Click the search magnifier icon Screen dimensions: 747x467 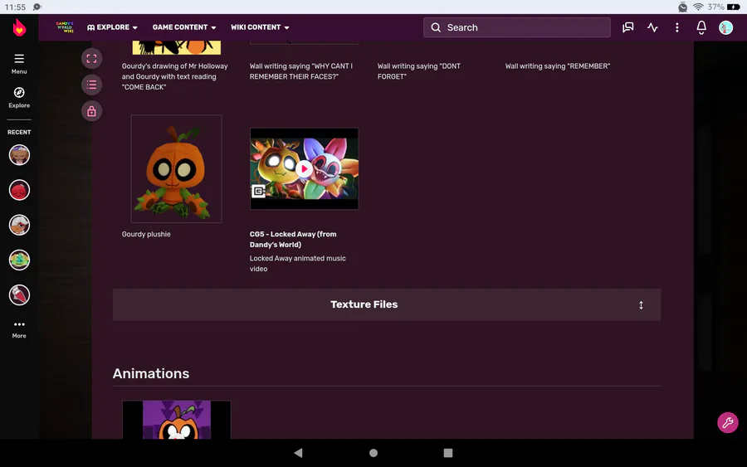[x=436, y=27]
